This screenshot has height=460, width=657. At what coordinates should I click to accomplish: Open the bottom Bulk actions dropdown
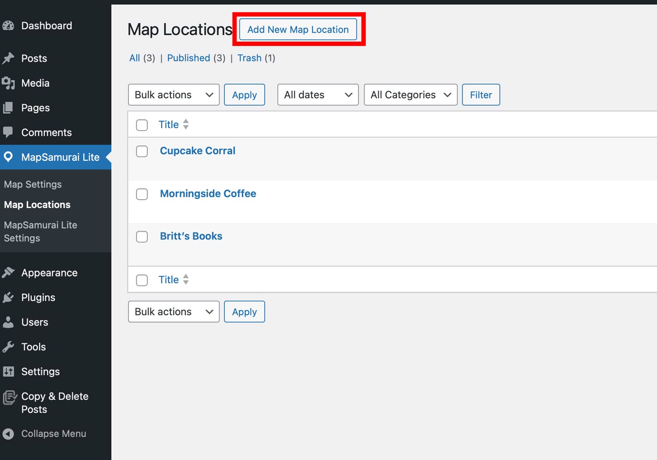pyautogui.click(x=174, y=311)
